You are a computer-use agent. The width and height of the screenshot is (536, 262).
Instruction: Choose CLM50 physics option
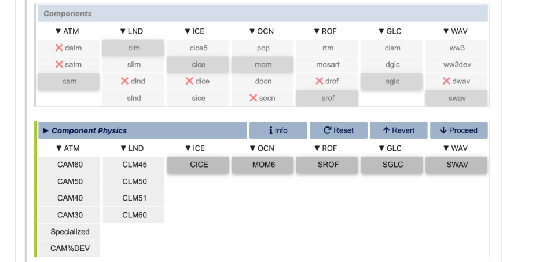pyautogui.click(x=134, y=181)
